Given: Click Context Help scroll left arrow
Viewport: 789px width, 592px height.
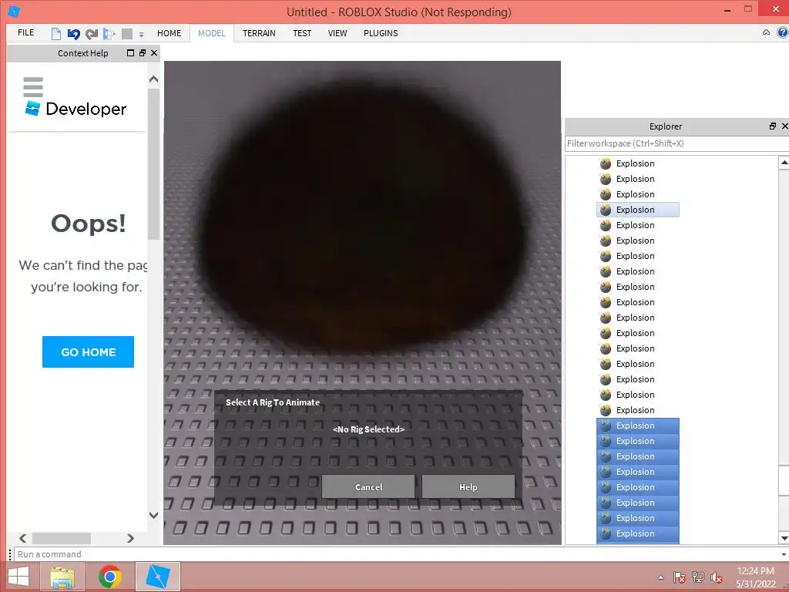Looking at the screenshot, I should pos(22,538).
